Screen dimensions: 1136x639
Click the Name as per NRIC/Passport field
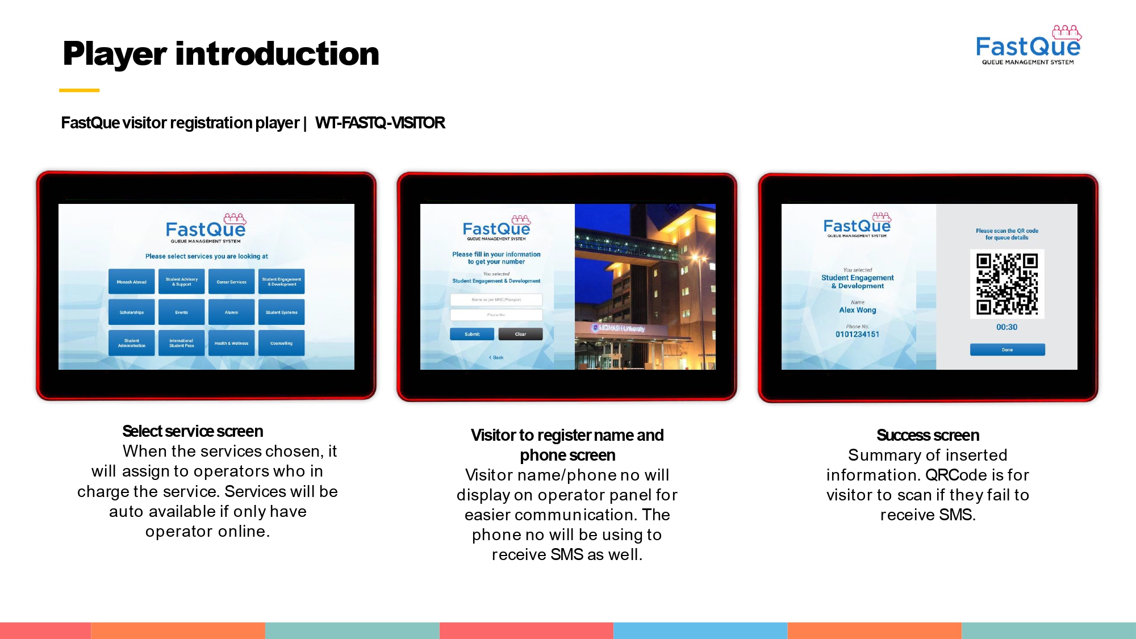click(496, 299)
